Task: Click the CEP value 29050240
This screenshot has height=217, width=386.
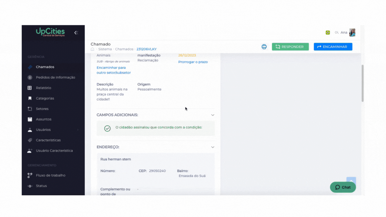Action: (x=157, y=171)
